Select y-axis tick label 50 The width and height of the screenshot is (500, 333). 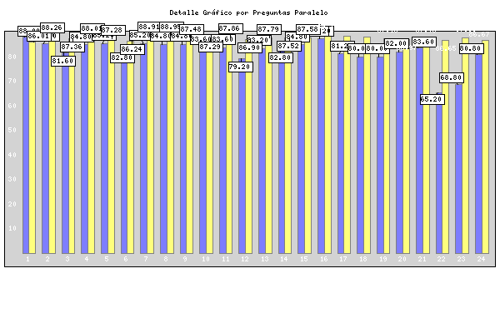[x=12, y=130]
